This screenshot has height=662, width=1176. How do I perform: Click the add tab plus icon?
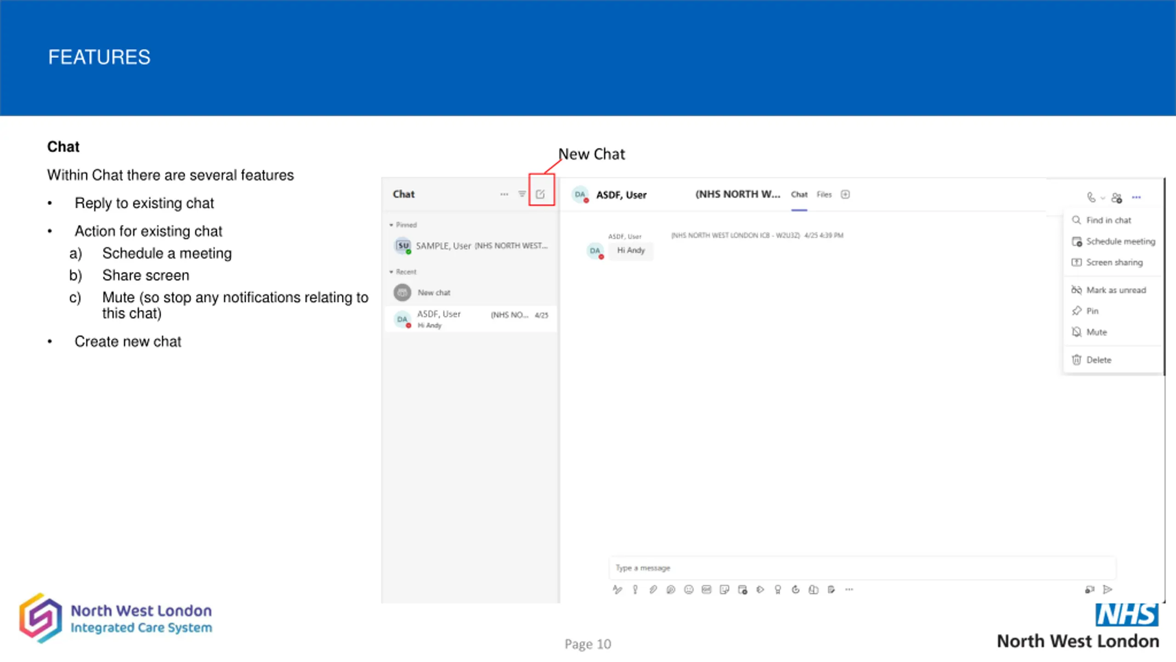tap(845, 194)
